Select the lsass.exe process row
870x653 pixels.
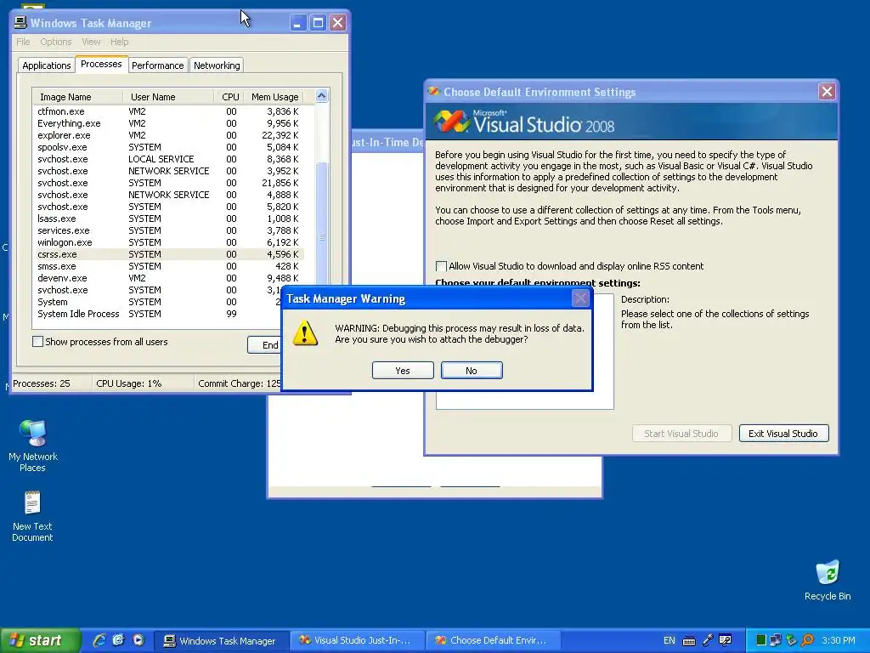pos(168,219)
